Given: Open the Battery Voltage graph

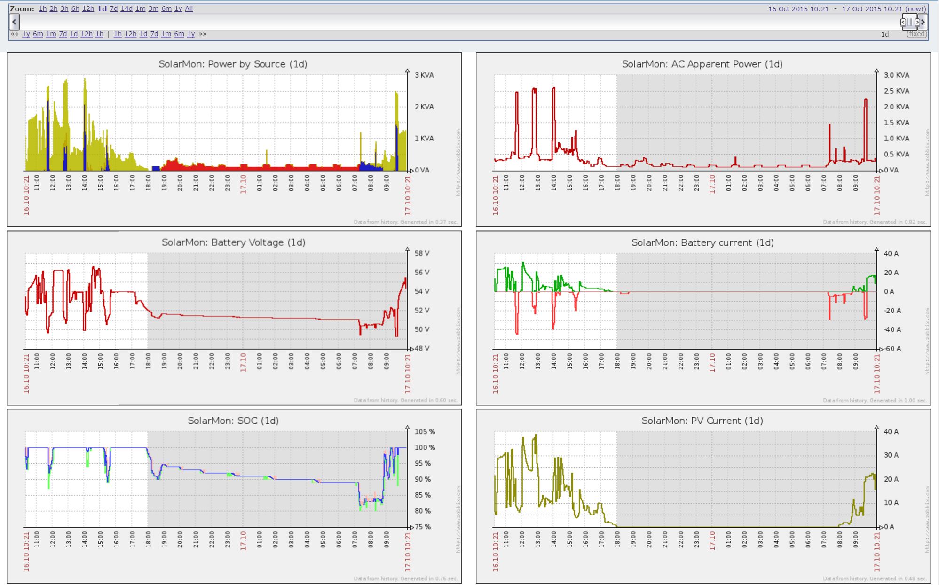Looking at the screenshot, I should click(x=234, y=318).
